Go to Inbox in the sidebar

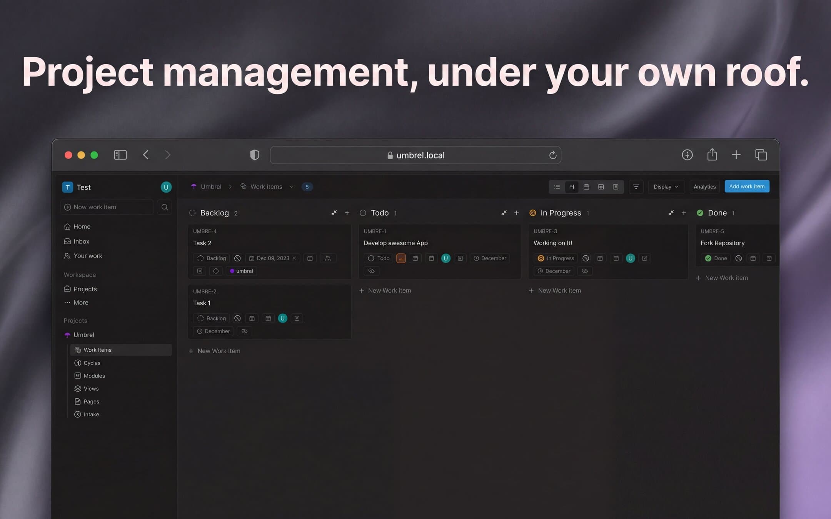pos(81,241)
